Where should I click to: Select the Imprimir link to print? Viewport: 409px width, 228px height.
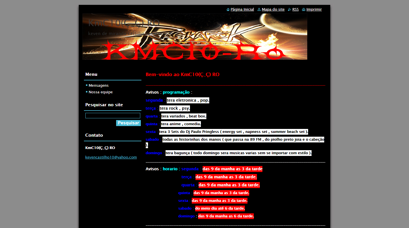tap(314, 9)
